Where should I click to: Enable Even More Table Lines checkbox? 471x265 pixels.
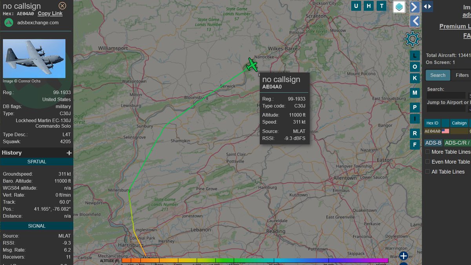tap(428, 162)
